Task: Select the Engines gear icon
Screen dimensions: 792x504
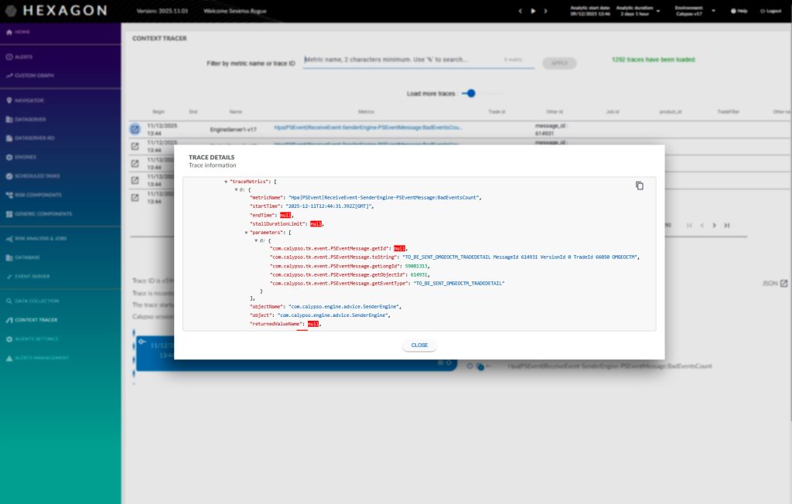Action: tap(9, 157)
